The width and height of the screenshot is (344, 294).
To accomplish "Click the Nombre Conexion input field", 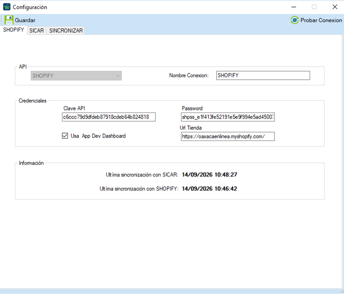I will [x=263, y=75].
